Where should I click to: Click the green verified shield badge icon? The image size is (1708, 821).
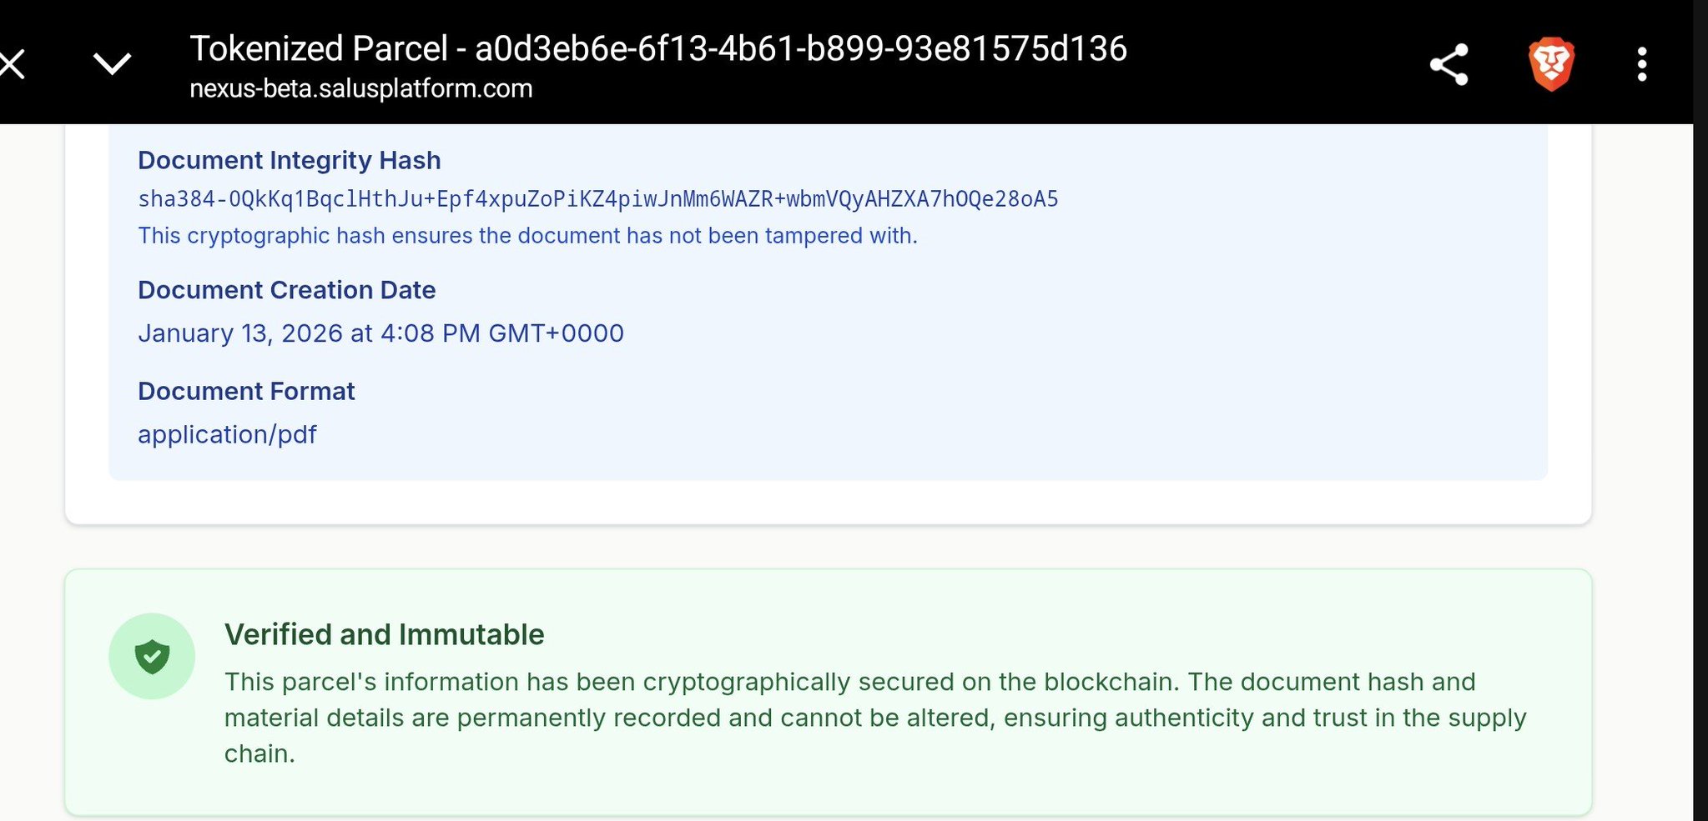pos(152,657)
